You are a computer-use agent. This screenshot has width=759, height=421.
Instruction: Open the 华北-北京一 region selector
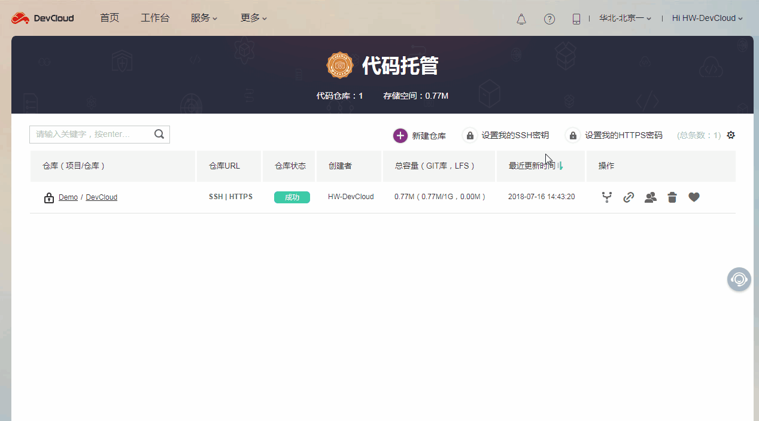point(624,18)
